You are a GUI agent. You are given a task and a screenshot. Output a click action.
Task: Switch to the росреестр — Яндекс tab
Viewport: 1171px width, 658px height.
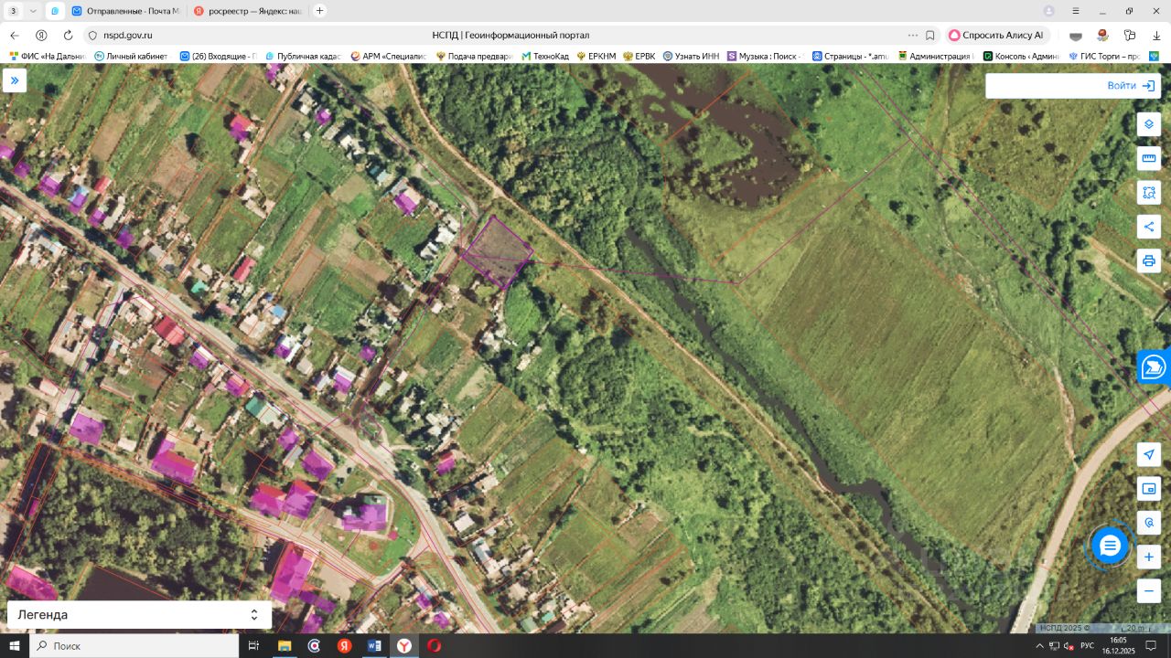pyautogui.click(x=247, y=11)
